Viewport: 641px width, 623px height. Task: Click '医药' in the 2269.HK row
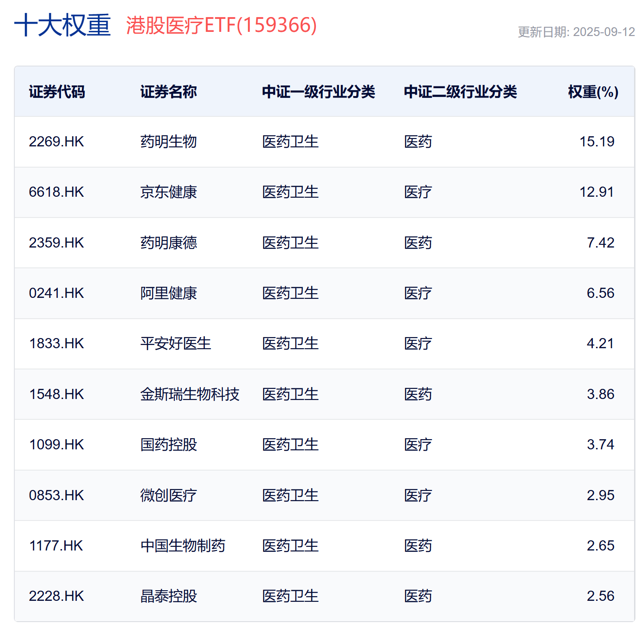418,142
